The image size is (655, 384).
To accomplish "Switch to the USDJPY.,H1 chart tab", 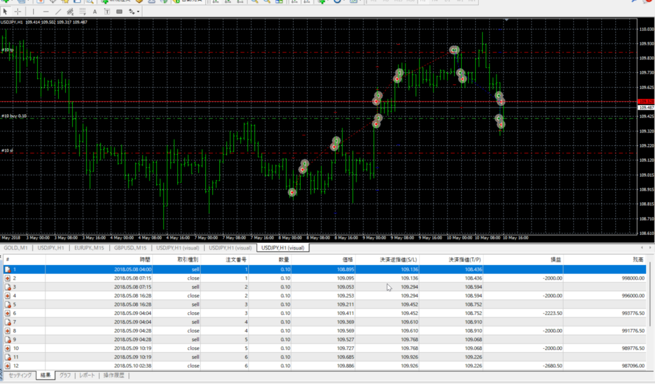I will (x=51, y=248).
